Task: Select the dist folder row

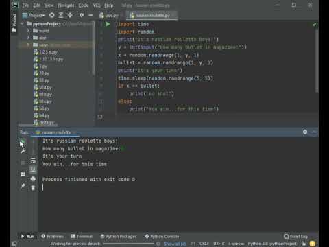Action: (56, 38)
